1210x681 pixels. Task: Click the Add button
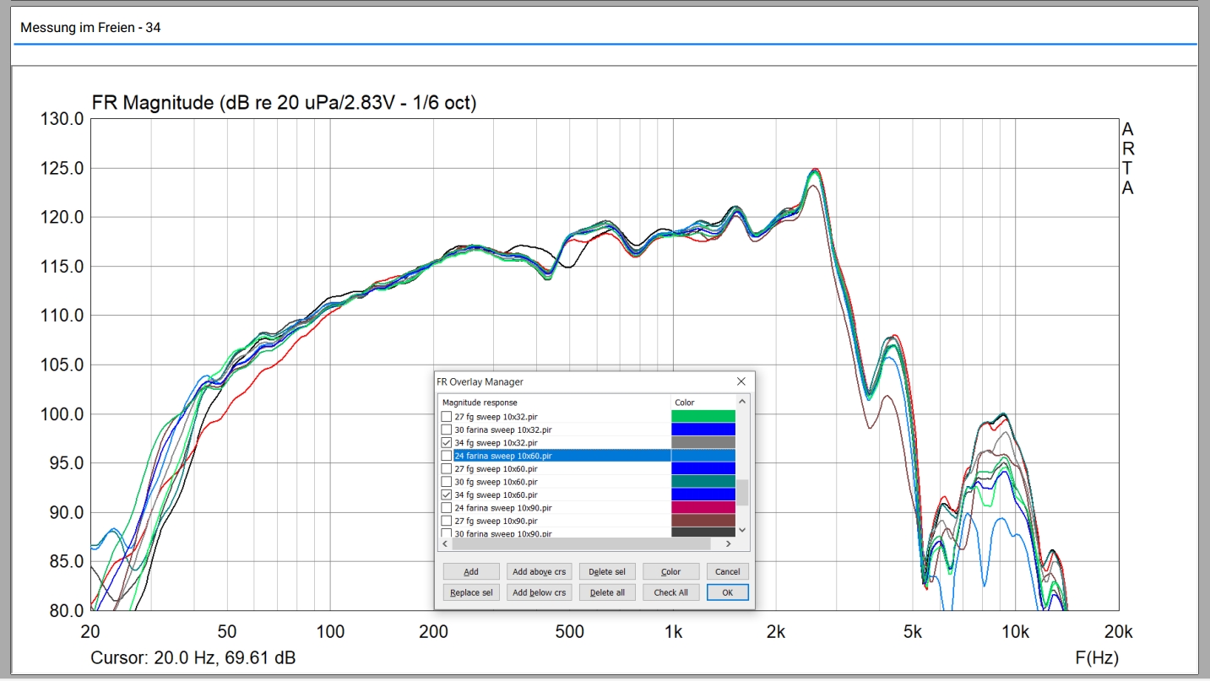(471, 571)
